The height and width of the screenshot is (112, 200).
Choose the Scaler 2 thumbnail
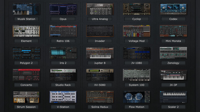click(173, 97)
